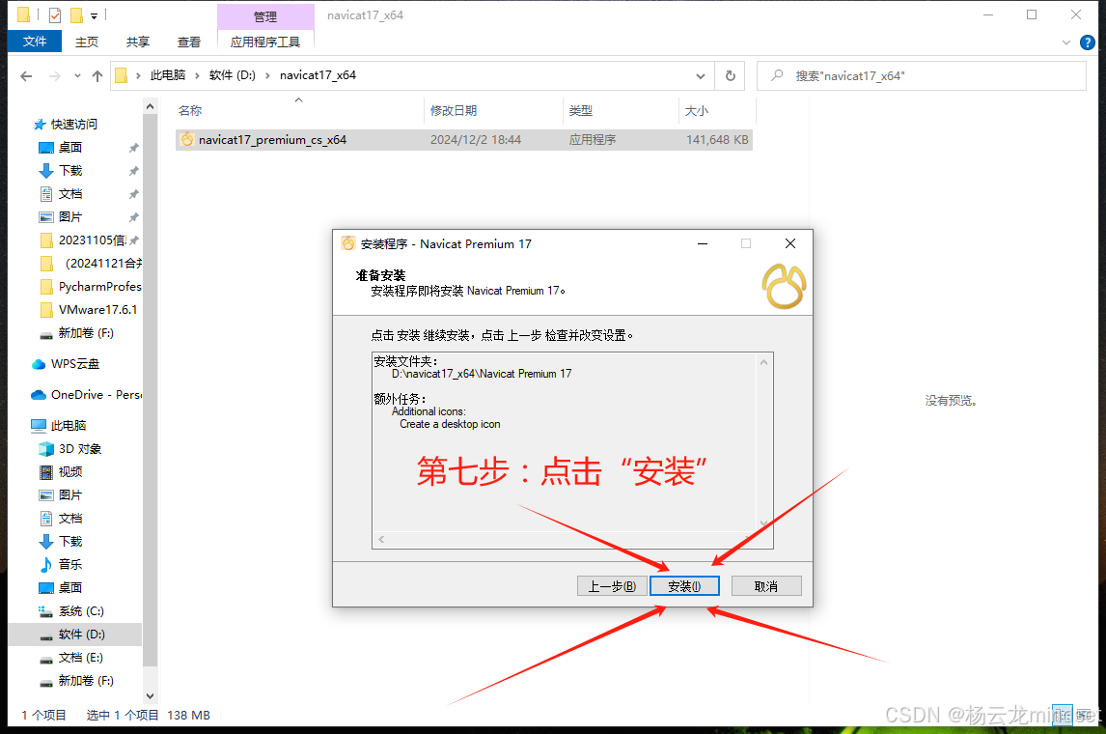Select 快速访问 in the navigation pane

73,125
